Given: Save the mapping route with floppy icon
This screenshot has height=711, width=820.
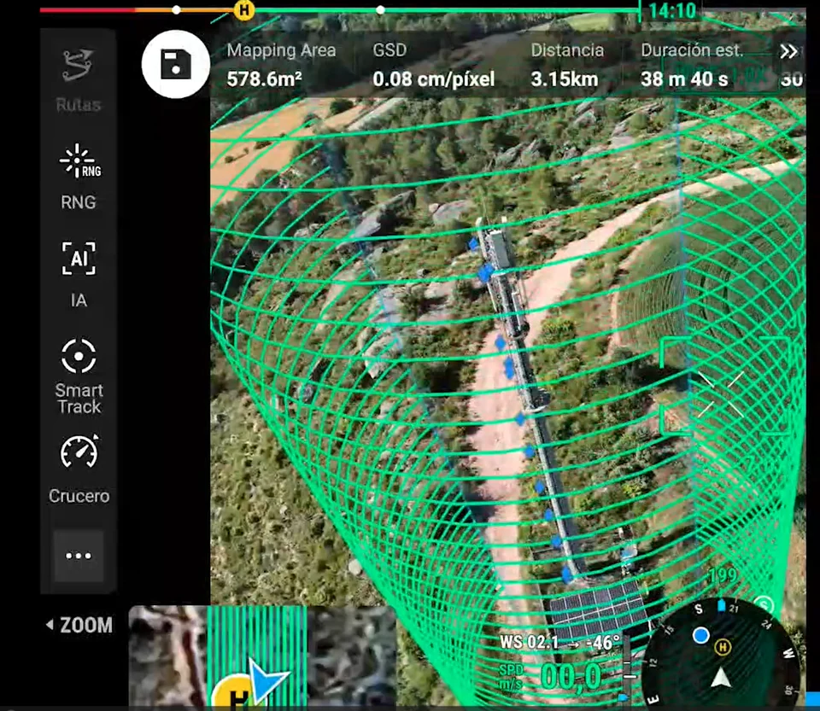Looking at the screenshot, I should tap(176, 64).
